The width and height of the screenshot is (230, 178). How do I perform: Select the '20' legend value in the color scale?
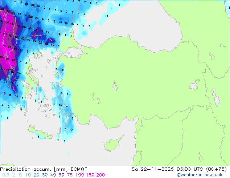click(36, 175)
